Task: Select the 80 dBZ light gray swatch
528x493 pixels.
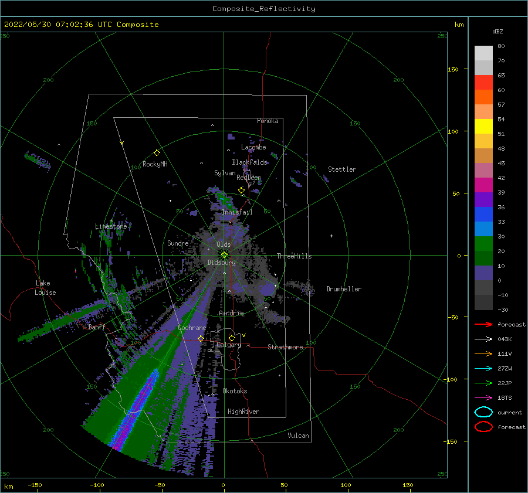Action: 483,53
